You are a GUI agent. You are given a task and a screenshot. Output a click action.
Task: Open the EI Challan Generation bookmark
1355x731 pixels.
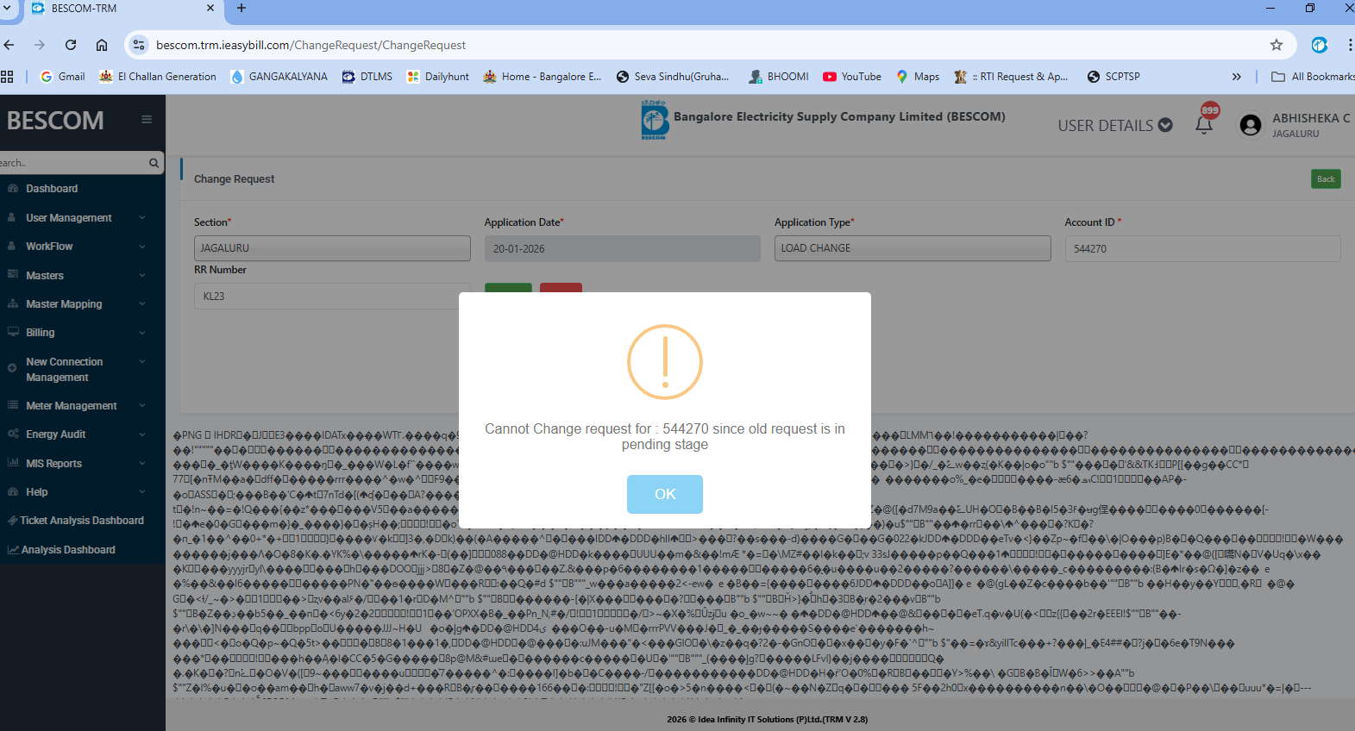click(x=158, y=77)
